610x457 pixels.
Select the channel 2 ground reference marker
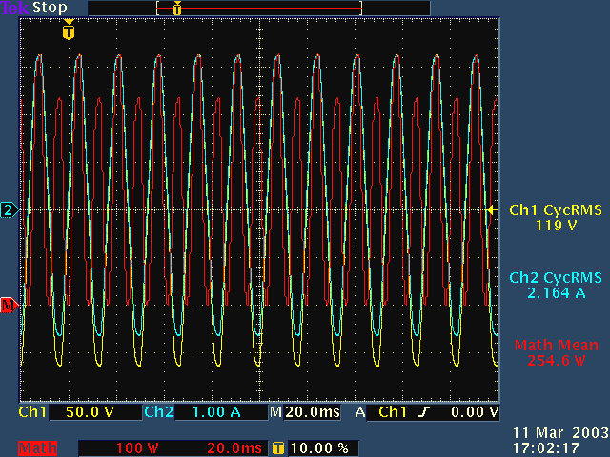9,209
